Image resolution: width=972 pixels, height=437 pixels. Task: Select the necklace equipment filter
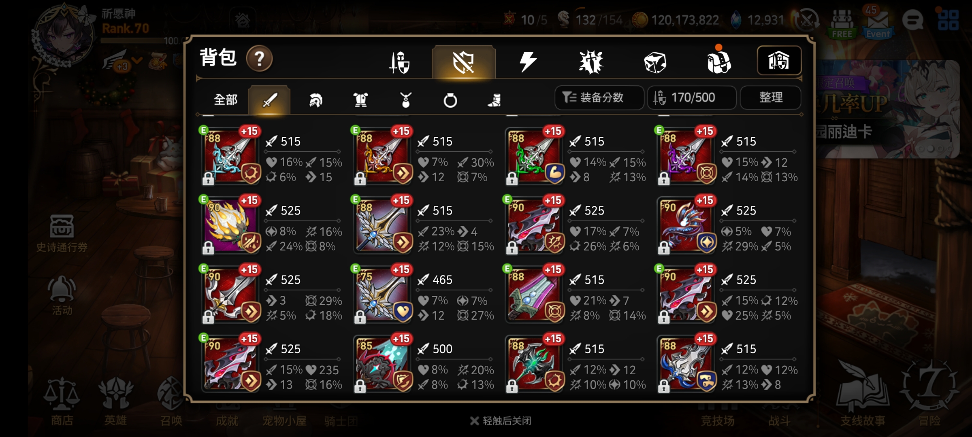click(x=405, y=100)
